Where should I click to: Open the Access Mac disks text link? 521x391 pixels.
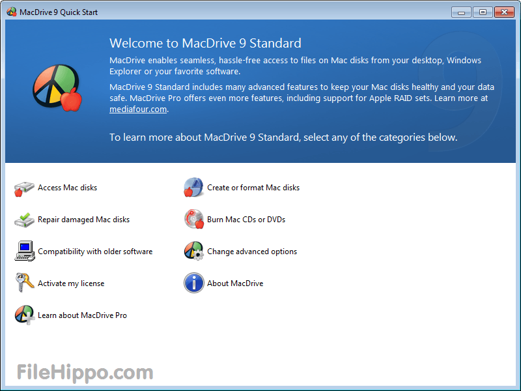[67, 188]
